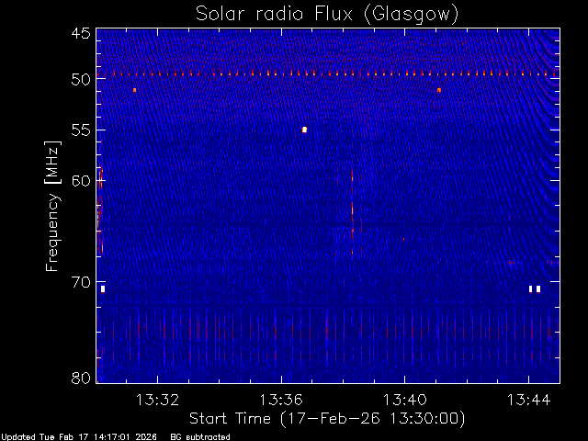The image size is (588, 441).
Task: Click the 'Frequency [MHz]' axis label
Action: click(x=52, y=206)
